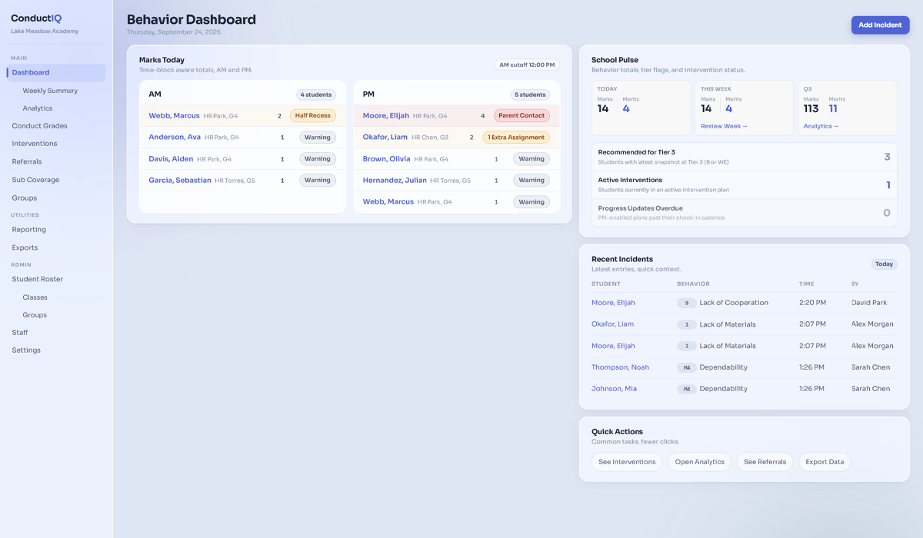Open Analytics from Quick Actions
This screenshot has height=538, width=923.
[699, 462]
